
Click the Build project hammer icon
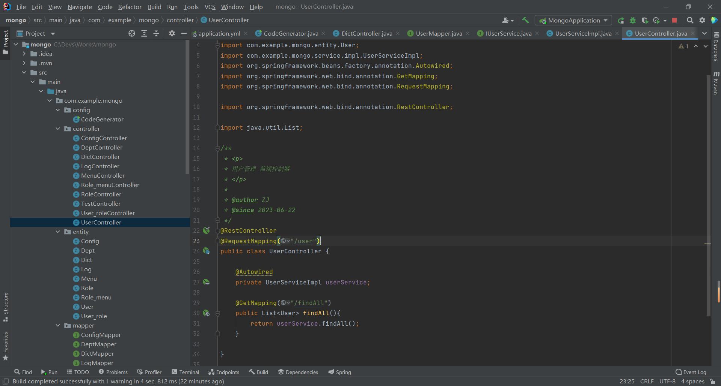[x=525, y=20]
